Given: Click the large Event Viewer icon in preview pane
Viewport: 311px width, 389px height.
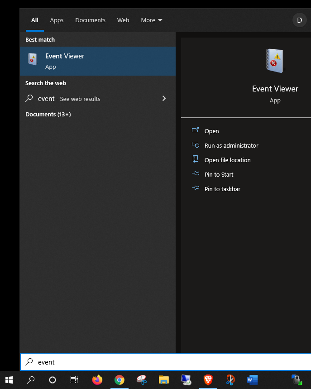Looking at the screenshot, I should tap(275, 61).
